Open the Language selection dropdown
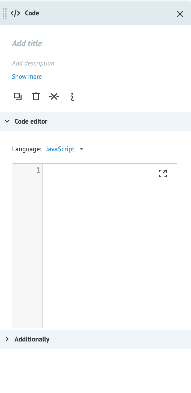This screenshot has width=191, height=393. (81, 149)
